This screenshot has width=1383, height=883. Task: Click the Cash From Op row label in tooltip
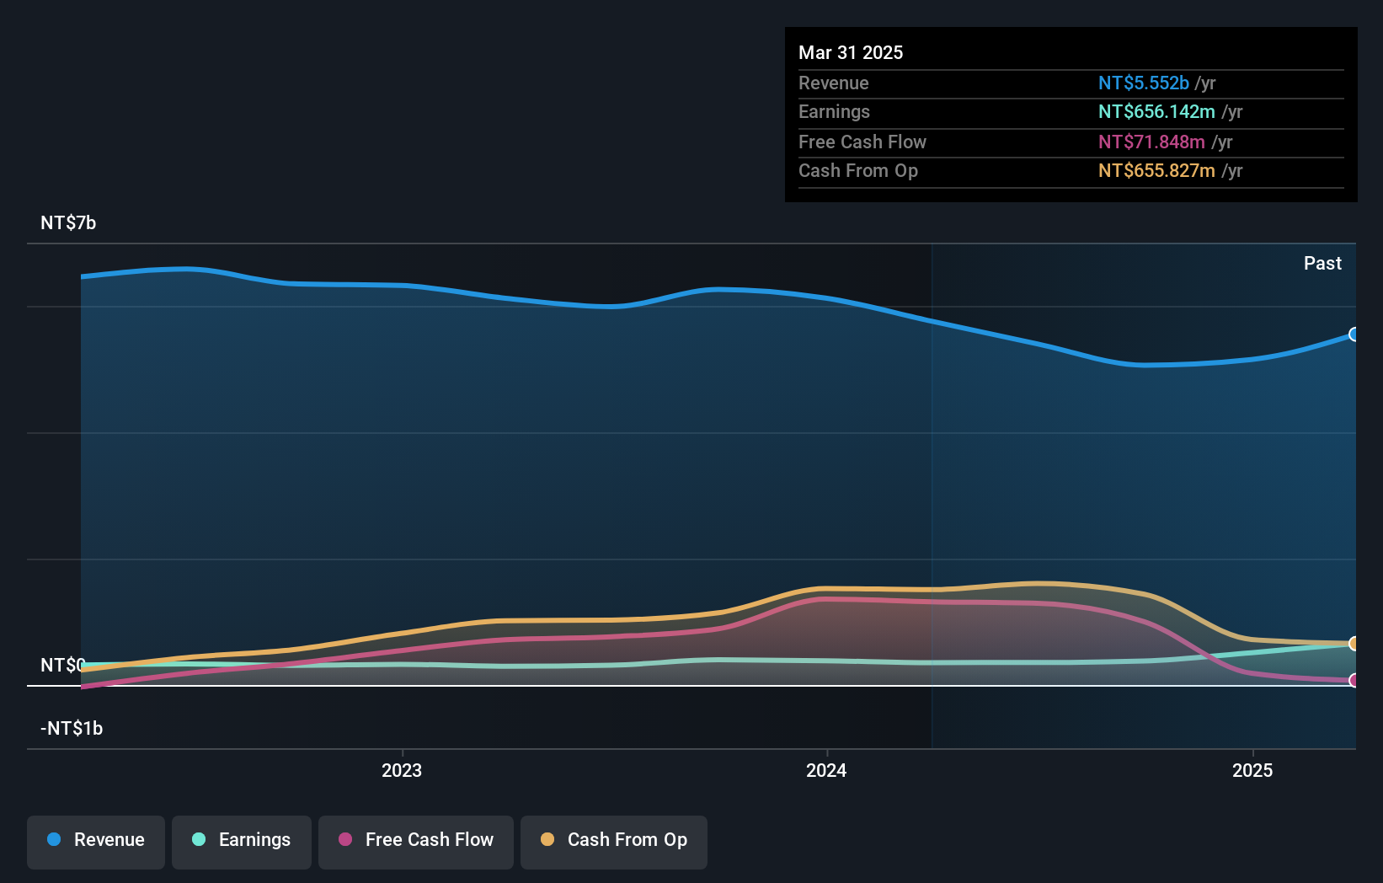tap(858, 170)
